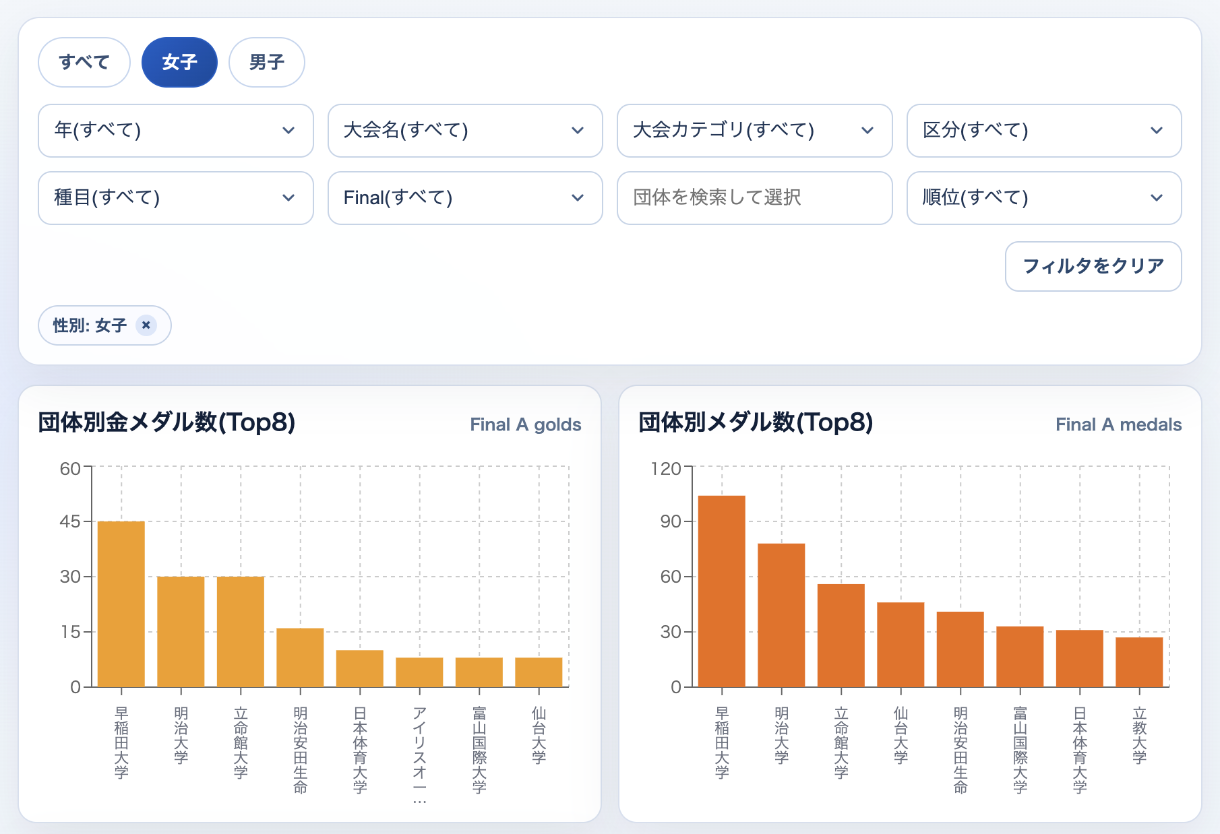1220x834 pixels.
Task: Click the 団体を検索して選択 search field
Action: (754, 198)
